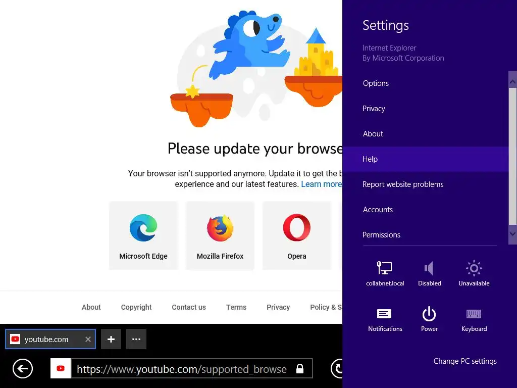Click the settings pane scrollbar thumb
This screenshot has height=388, width=517.
(512, 156)
